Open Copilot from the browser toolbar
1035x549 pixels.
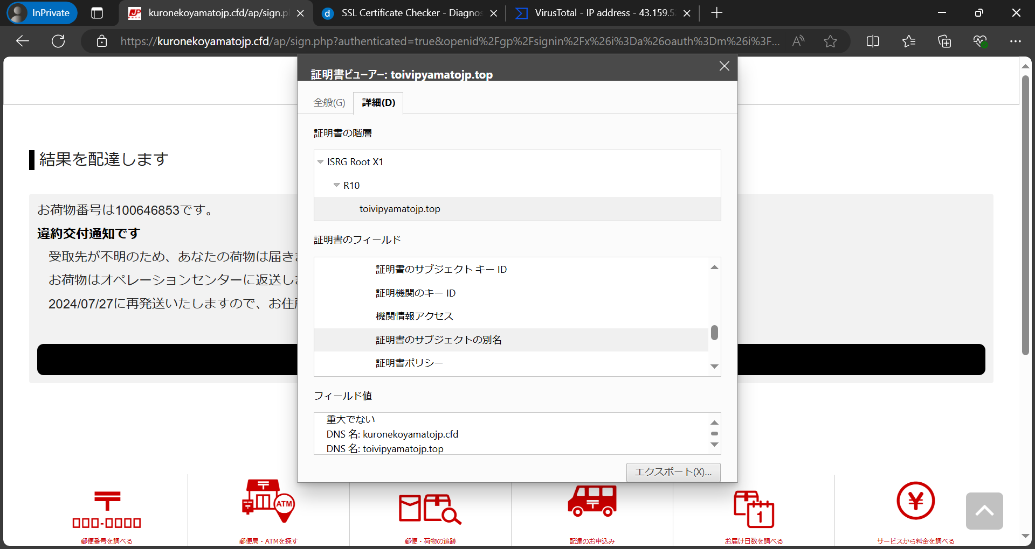(x=981, y=41)
